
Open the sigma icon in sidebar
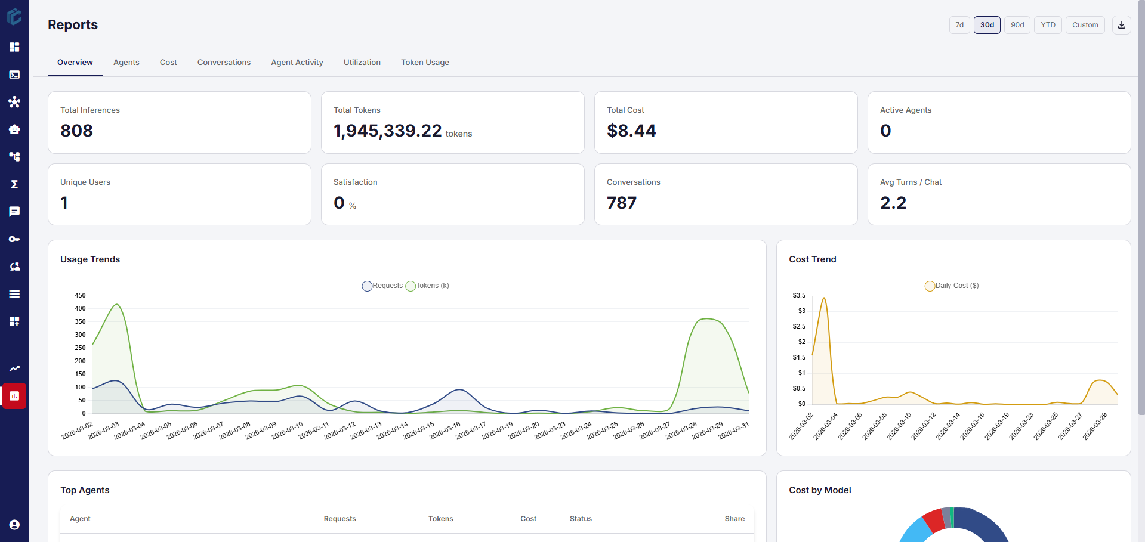click(14, 184)
